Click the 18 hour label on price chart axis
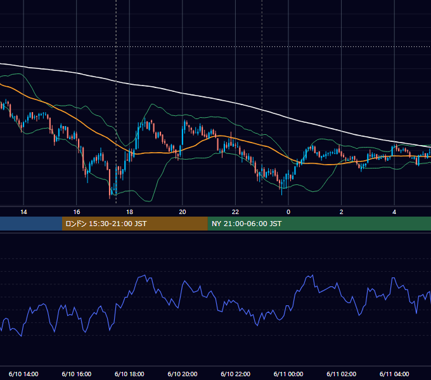Image resolution: width=431 pixels, height=380 pixels. point(129,212)
